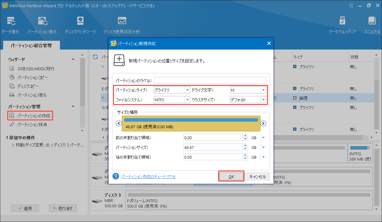382x222 pixels.
Task: Open the ファイルシステム dropdown
Action: [187, 100]
